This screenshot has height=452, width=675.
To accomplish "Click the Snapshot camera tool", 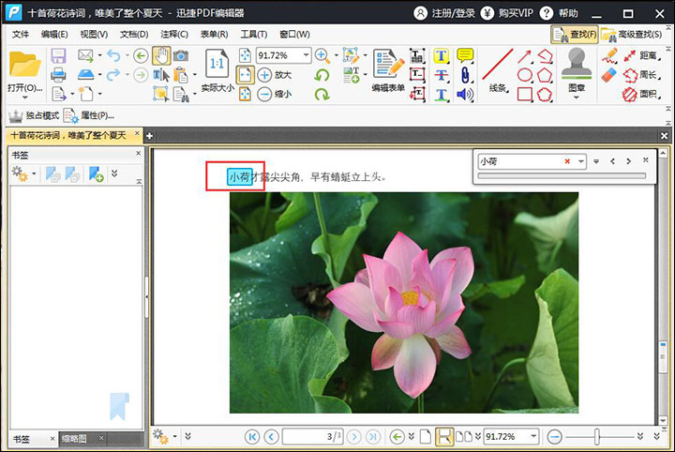I will (x=180, y=56).
